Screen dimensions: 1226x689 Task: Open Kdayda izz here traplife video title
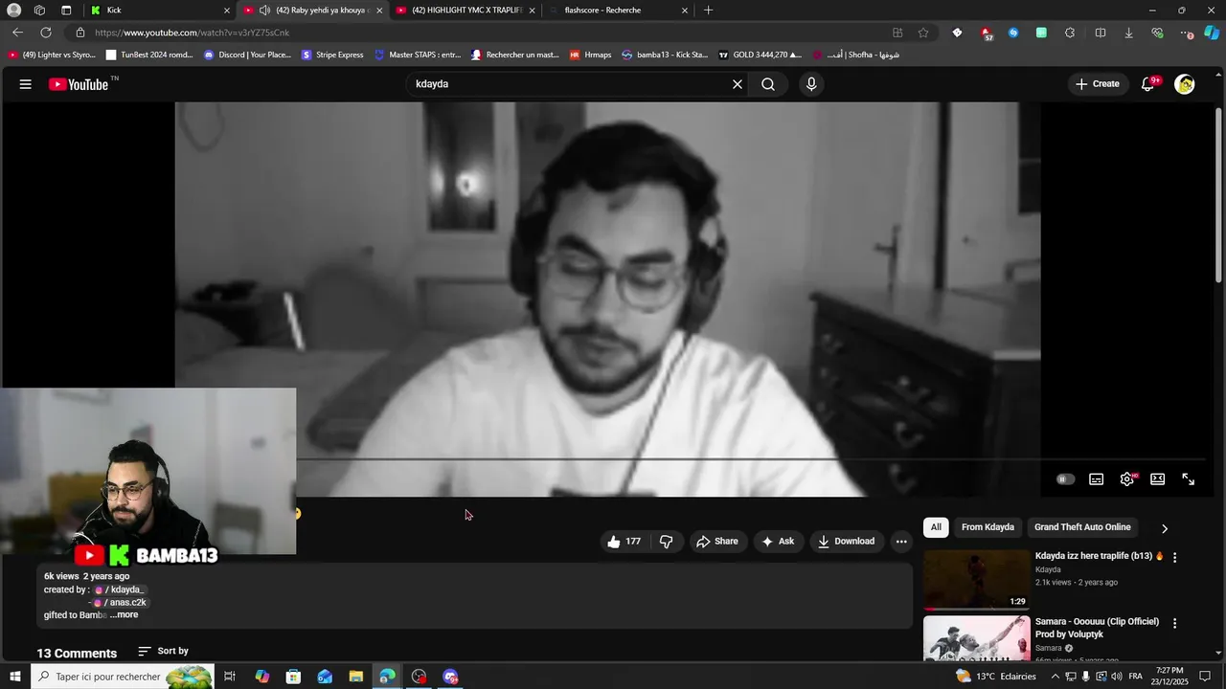[1099, 556]
